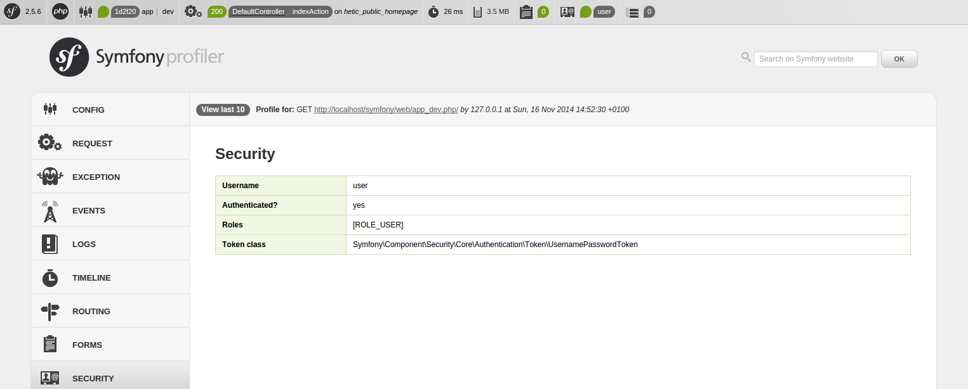Click indexAction in the toolbar
Viewport: 968px width, 389px height.
point(310,12)
